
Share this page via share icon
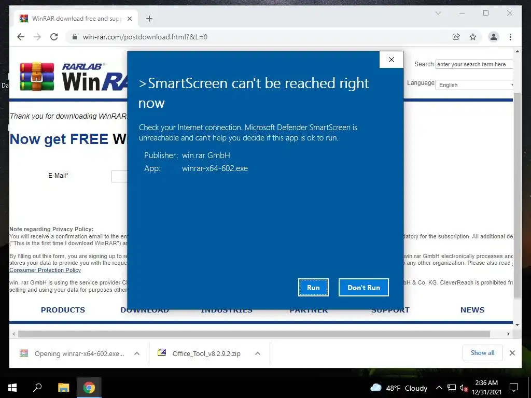pyautogui.click(x=456, y=37)
